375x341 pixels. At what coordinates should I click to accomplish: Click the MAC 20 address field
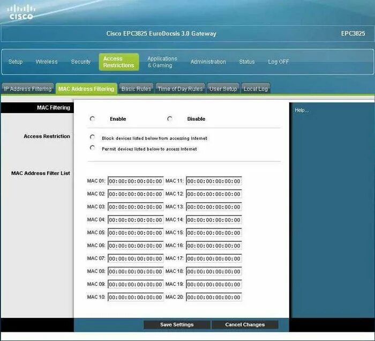[214, 298]
